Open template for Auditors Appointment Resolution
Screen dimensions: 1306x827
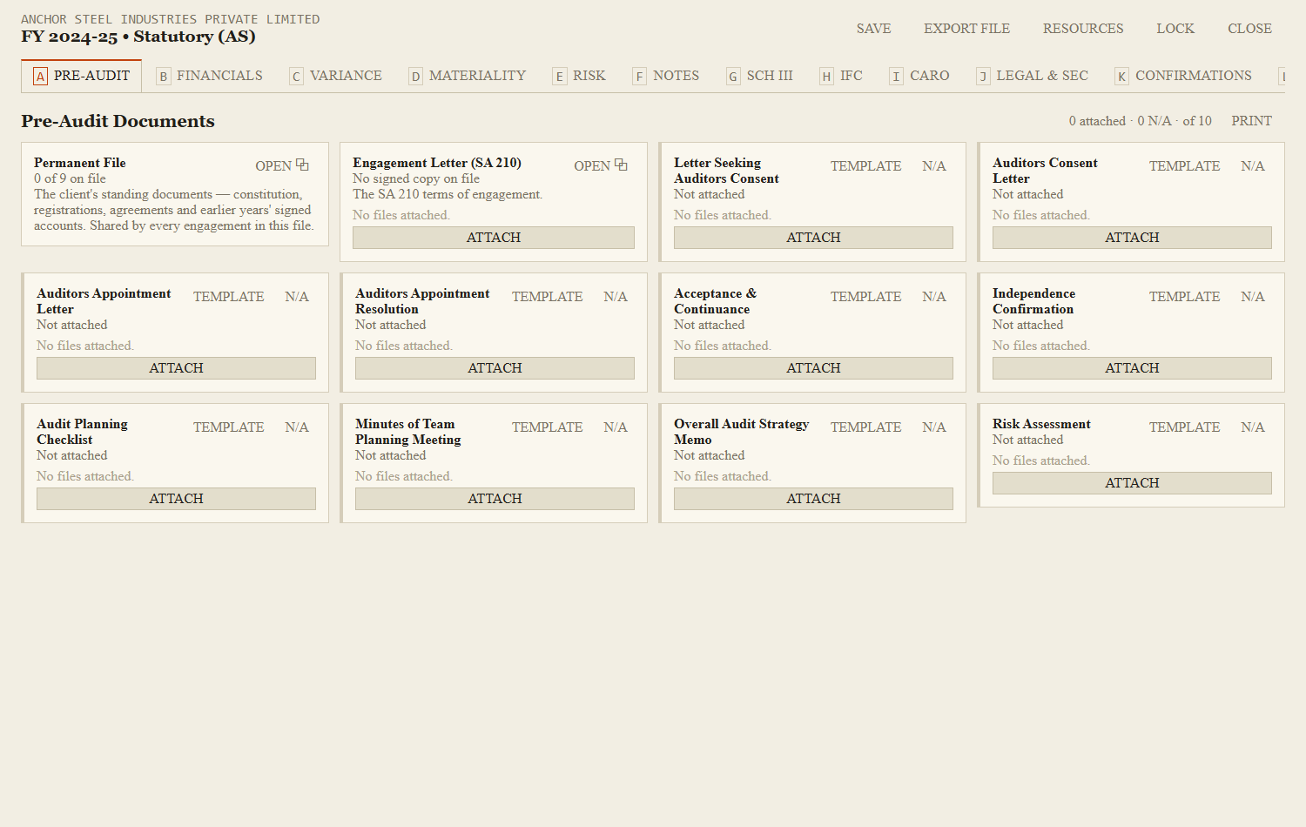click(x=547, y=297)
